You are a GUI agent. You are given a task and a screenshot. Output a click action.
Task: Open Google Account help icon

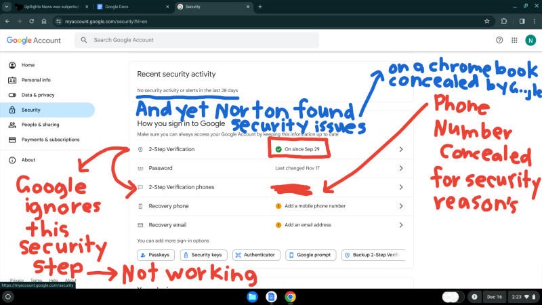(x=499, y=40)
